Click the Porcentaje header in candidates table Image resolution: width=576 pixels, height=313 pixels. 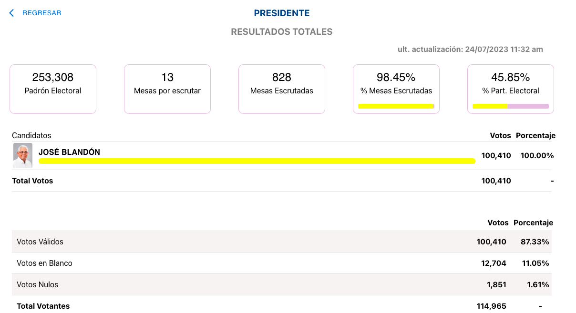535,136
